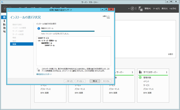This screenshot has width=180, height=110.
Task: Click the wizard title bar icon
Action: 8,10
